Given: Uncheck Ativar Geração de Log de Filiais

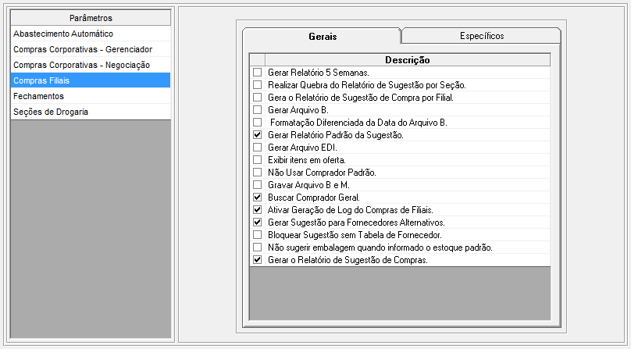Looking at the screenshot, I should point(257,210).
